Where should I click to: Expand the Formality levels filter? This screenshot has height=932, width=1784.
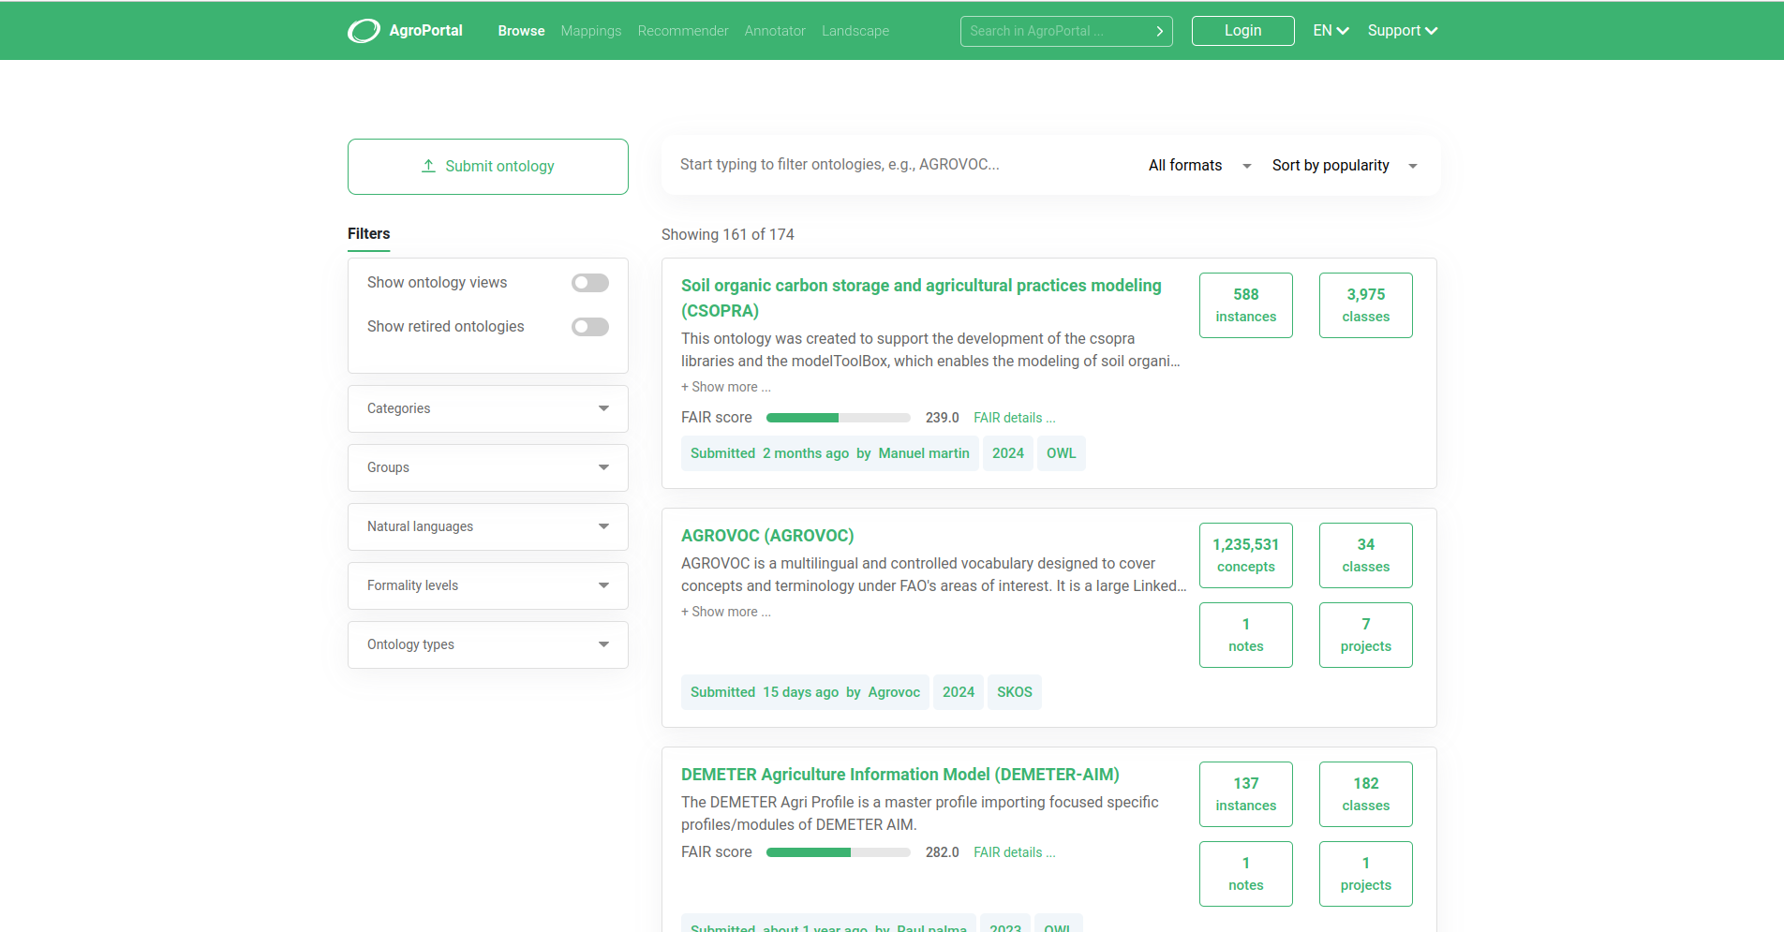[x=488, y=585]
